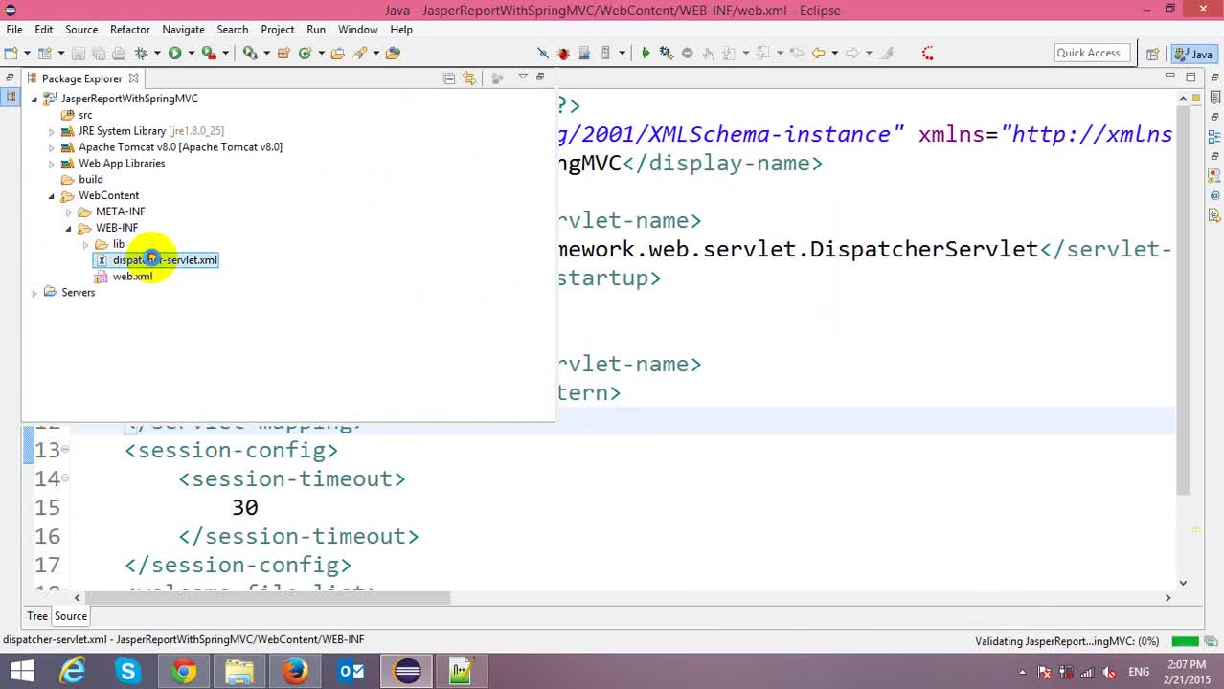Image resolution: width=1224 pixels, height=689 pixels.
Task: Open the Windows Start button
Action: tap(21, 672)
